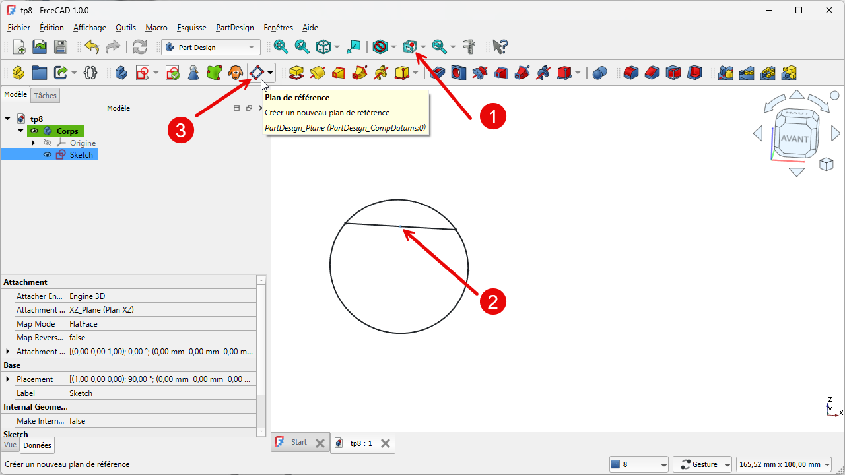Click the Fit All zoom icon
The width and height of the screenshot is (845, 475).
coord(281,47)
